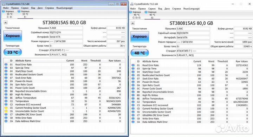Click blue status icon for Hardware ECC recovered, right window
Viewport: 253px width, 137px height.
[x=133, y=105]
